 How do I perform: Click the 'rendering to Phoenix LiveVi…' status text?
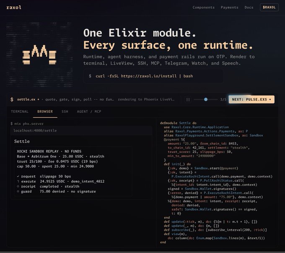pyautogui.click(x=146, y=99)
